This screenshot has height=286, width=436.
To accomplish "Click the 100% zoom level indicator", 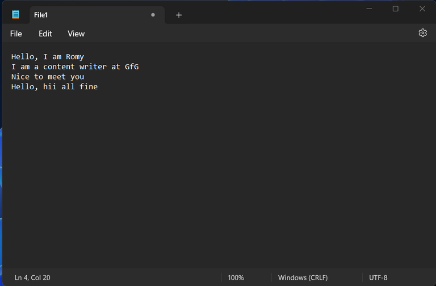I will [x=236, y=277].
